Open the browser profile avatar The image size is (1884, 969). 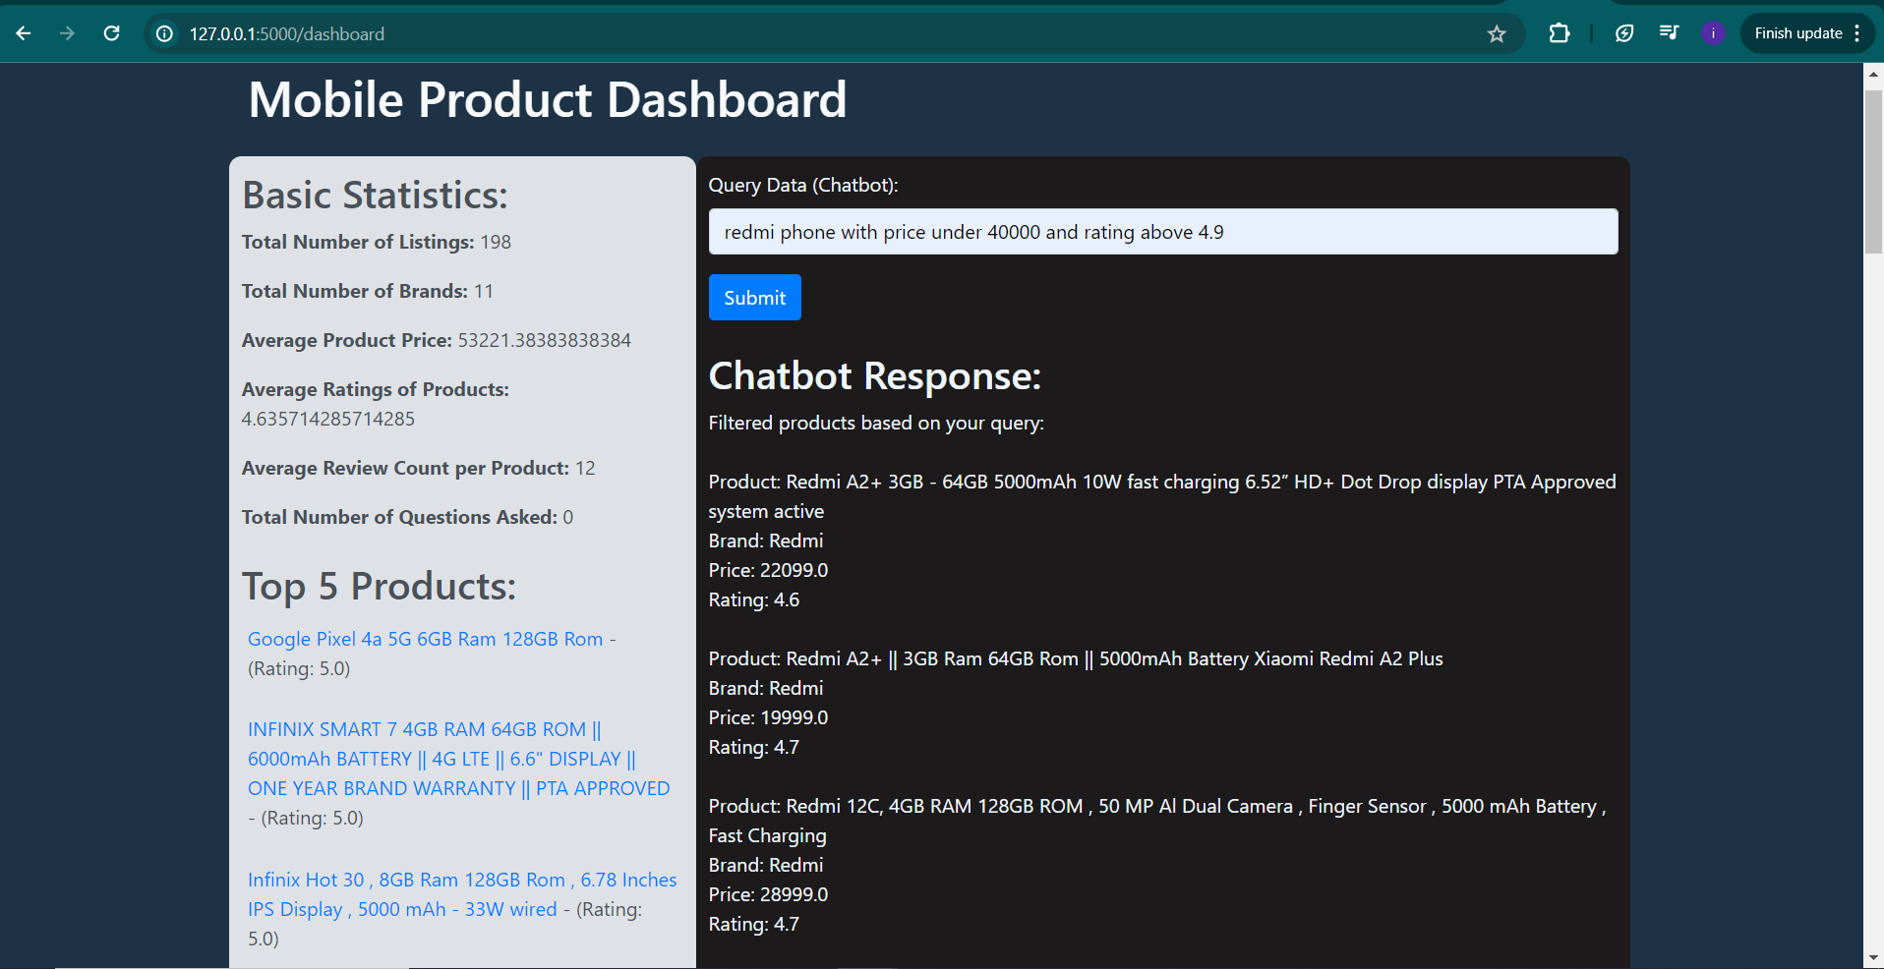1714,32
